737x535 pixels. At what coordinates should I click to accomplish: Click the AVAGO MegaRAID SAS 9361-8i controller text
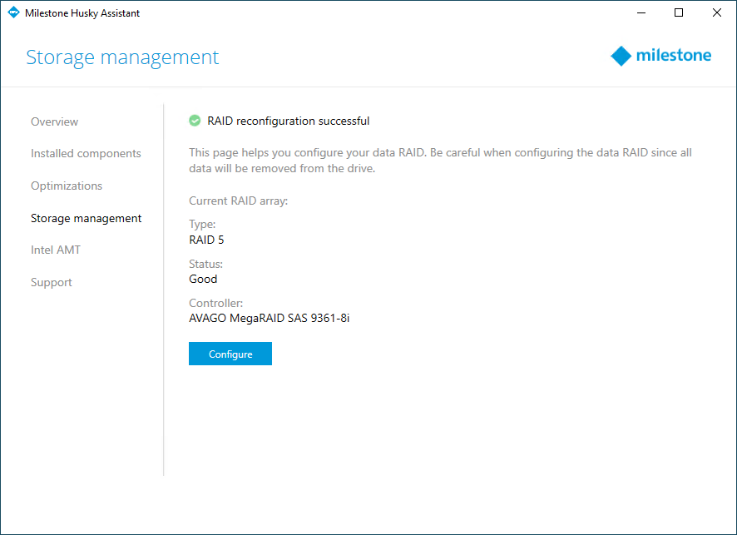click(269, 318)
